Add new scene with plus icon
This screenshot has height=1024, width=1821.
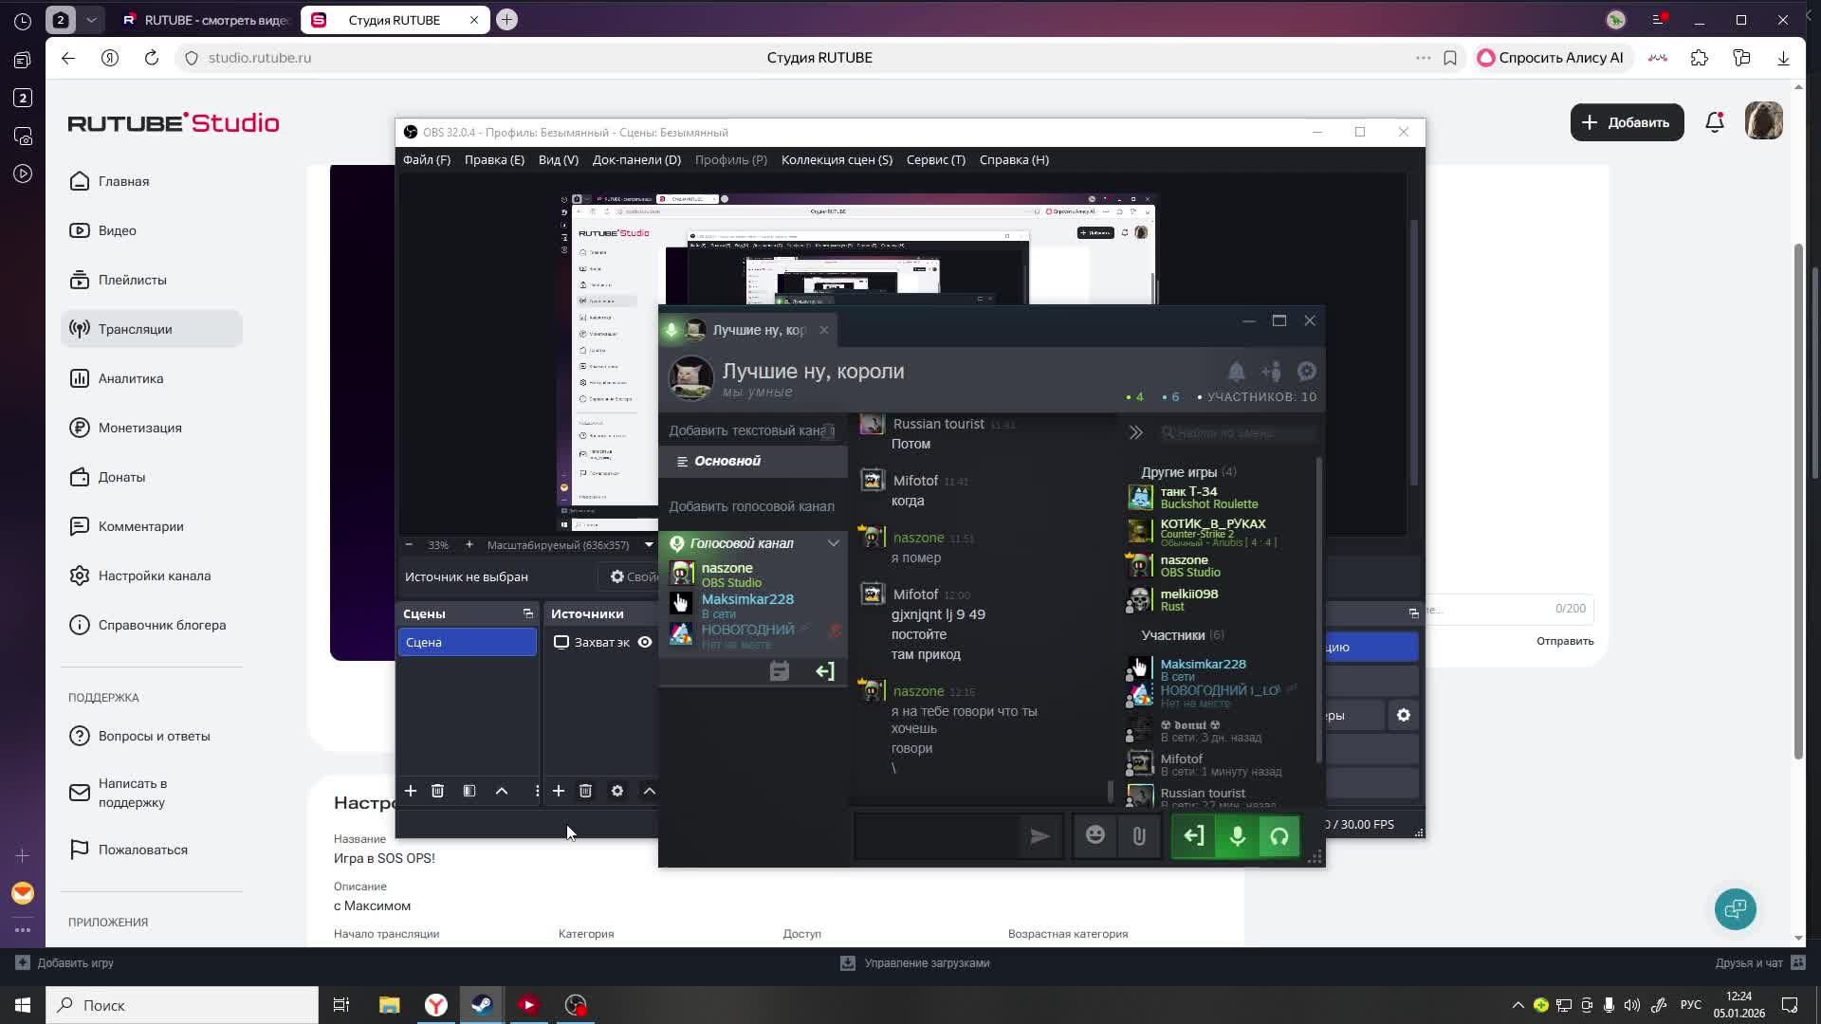(411, 791)
